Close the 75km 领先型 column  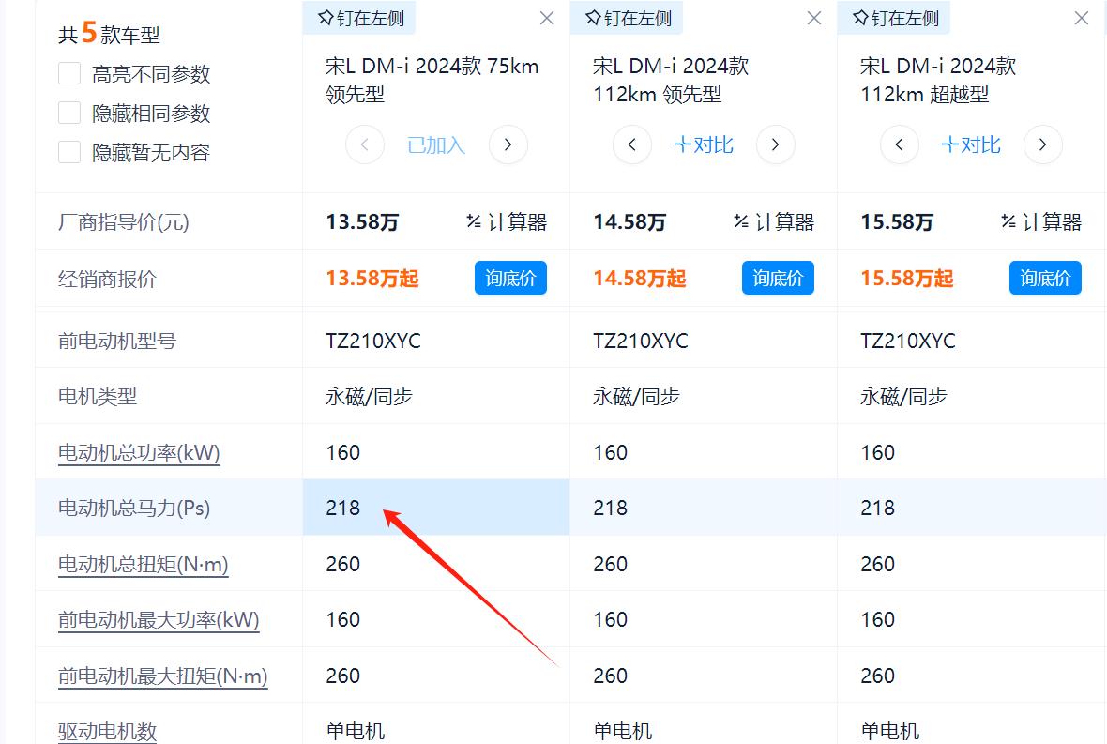point(546,19)
